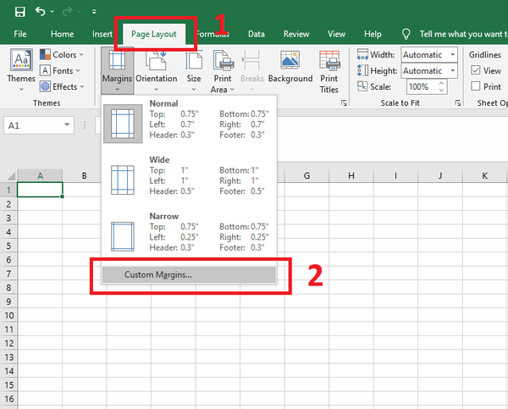Click the Print Titles button
508x409 pixels.
pos(329,71)
